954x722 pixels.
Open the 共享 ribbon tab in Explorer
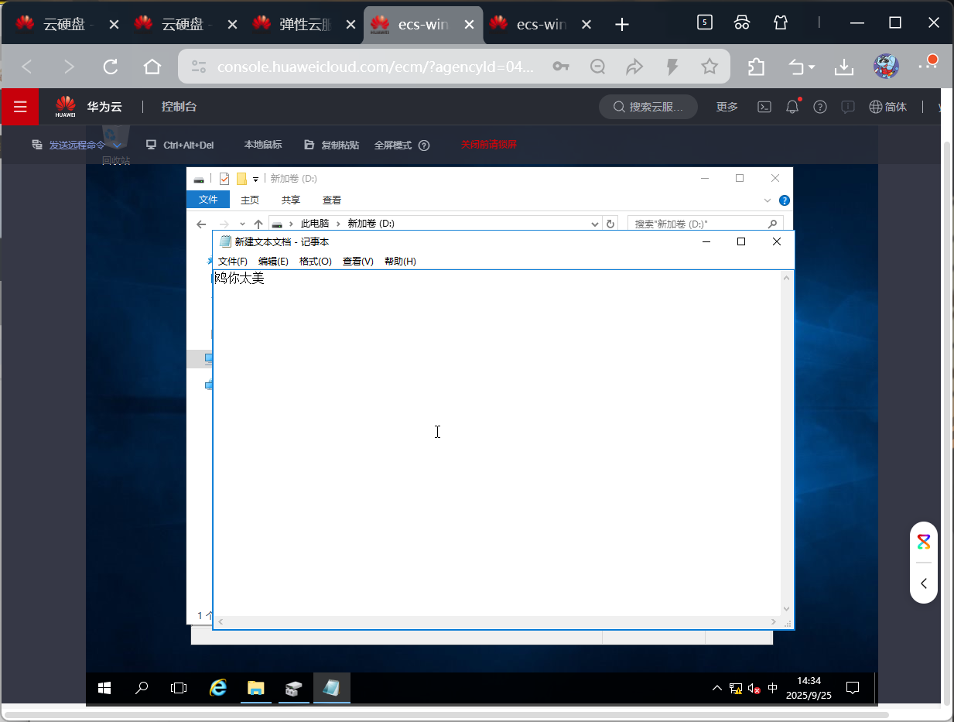pos(291,200)
